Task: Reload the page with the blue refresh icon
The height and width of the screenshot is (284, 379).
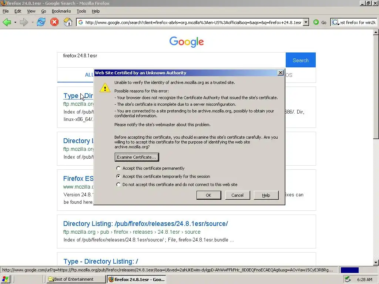Action: pos(41,22)
